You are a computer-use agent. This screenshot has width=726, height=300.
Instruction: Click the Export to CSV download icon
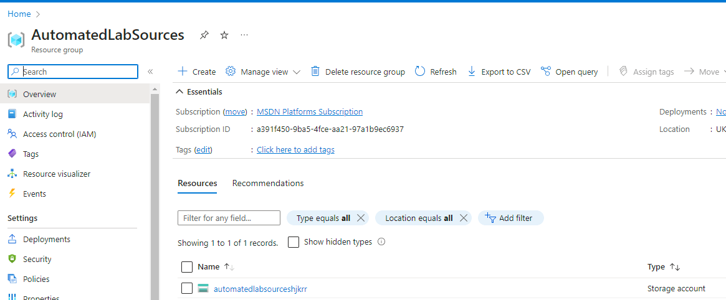pyautogui.click(x=472, y=72)
